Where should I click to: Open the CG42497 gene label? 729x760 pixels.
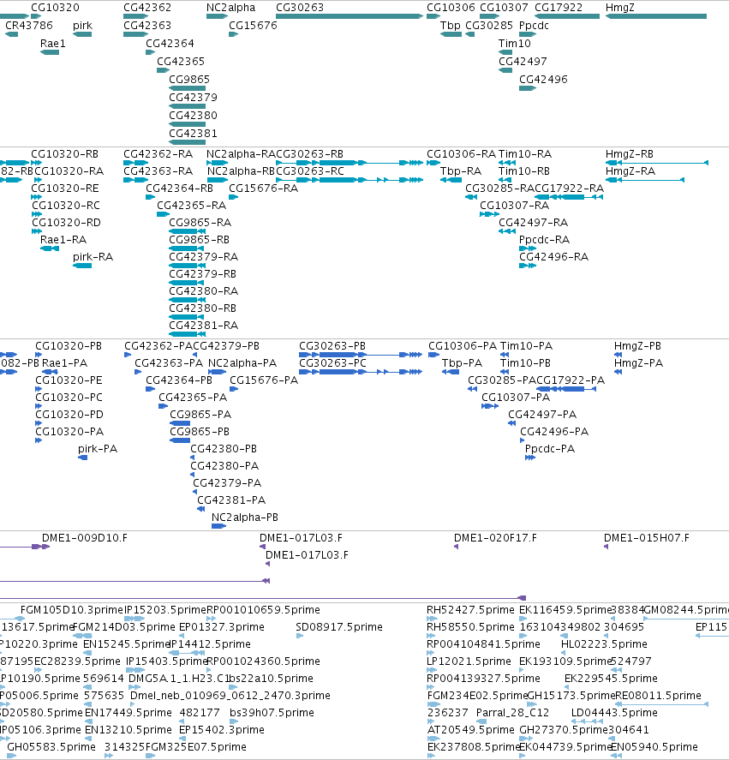tap(523, 61)
